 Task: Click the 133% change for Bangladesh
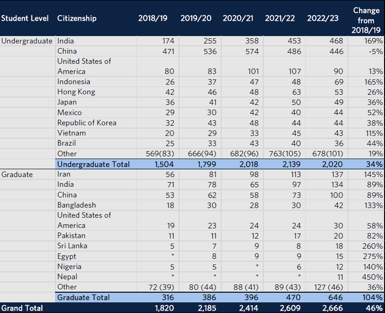click(373, 205)
